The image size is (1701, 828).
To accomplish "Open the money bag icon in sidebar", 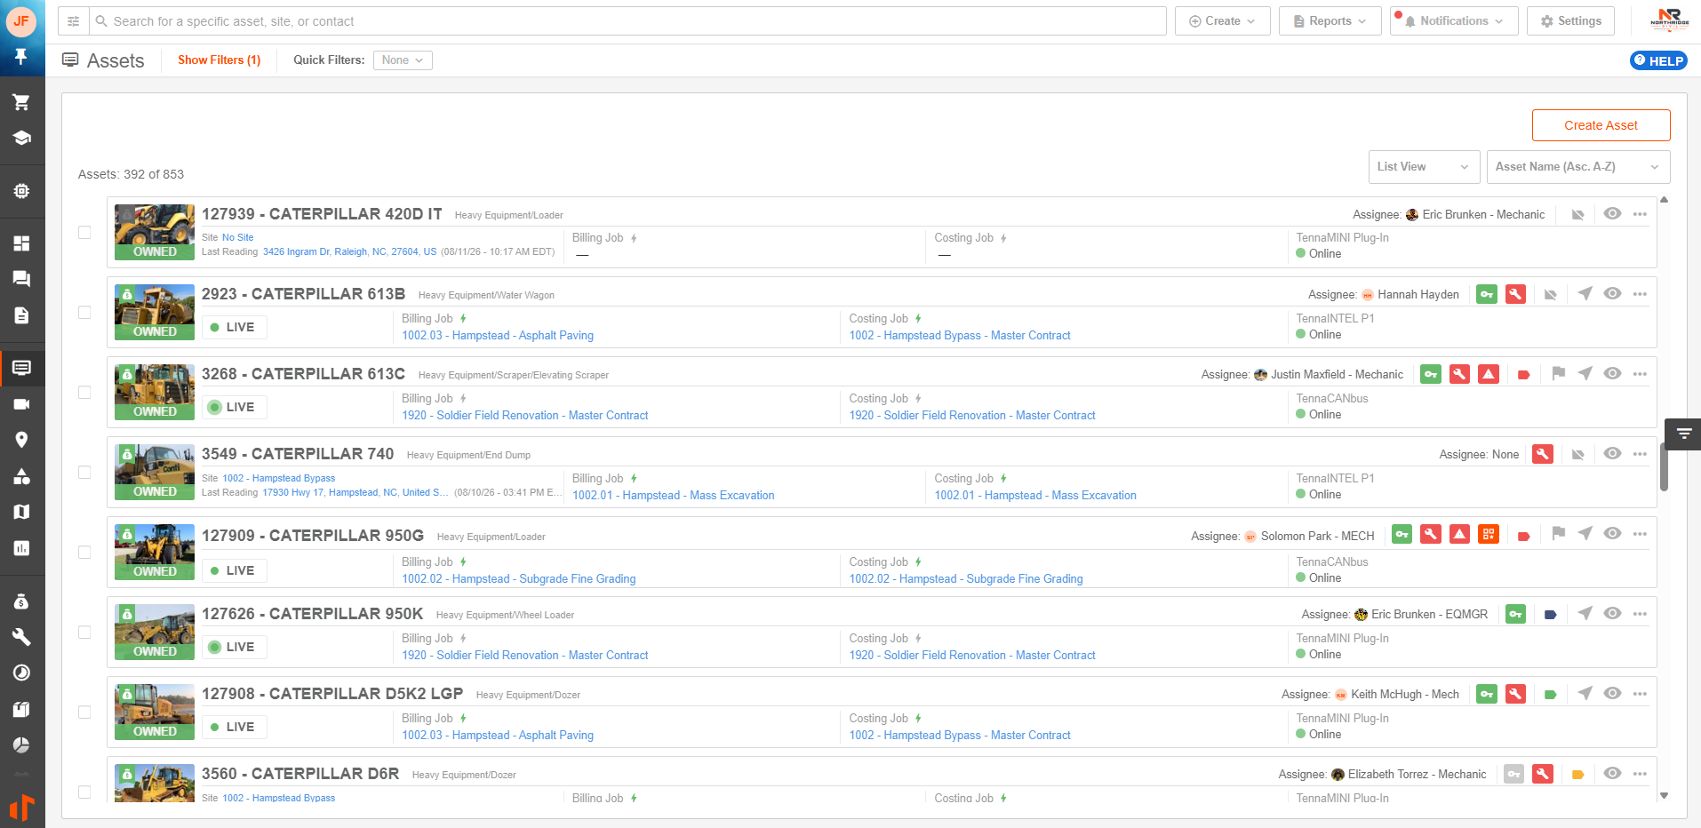I will coord(21,601).
